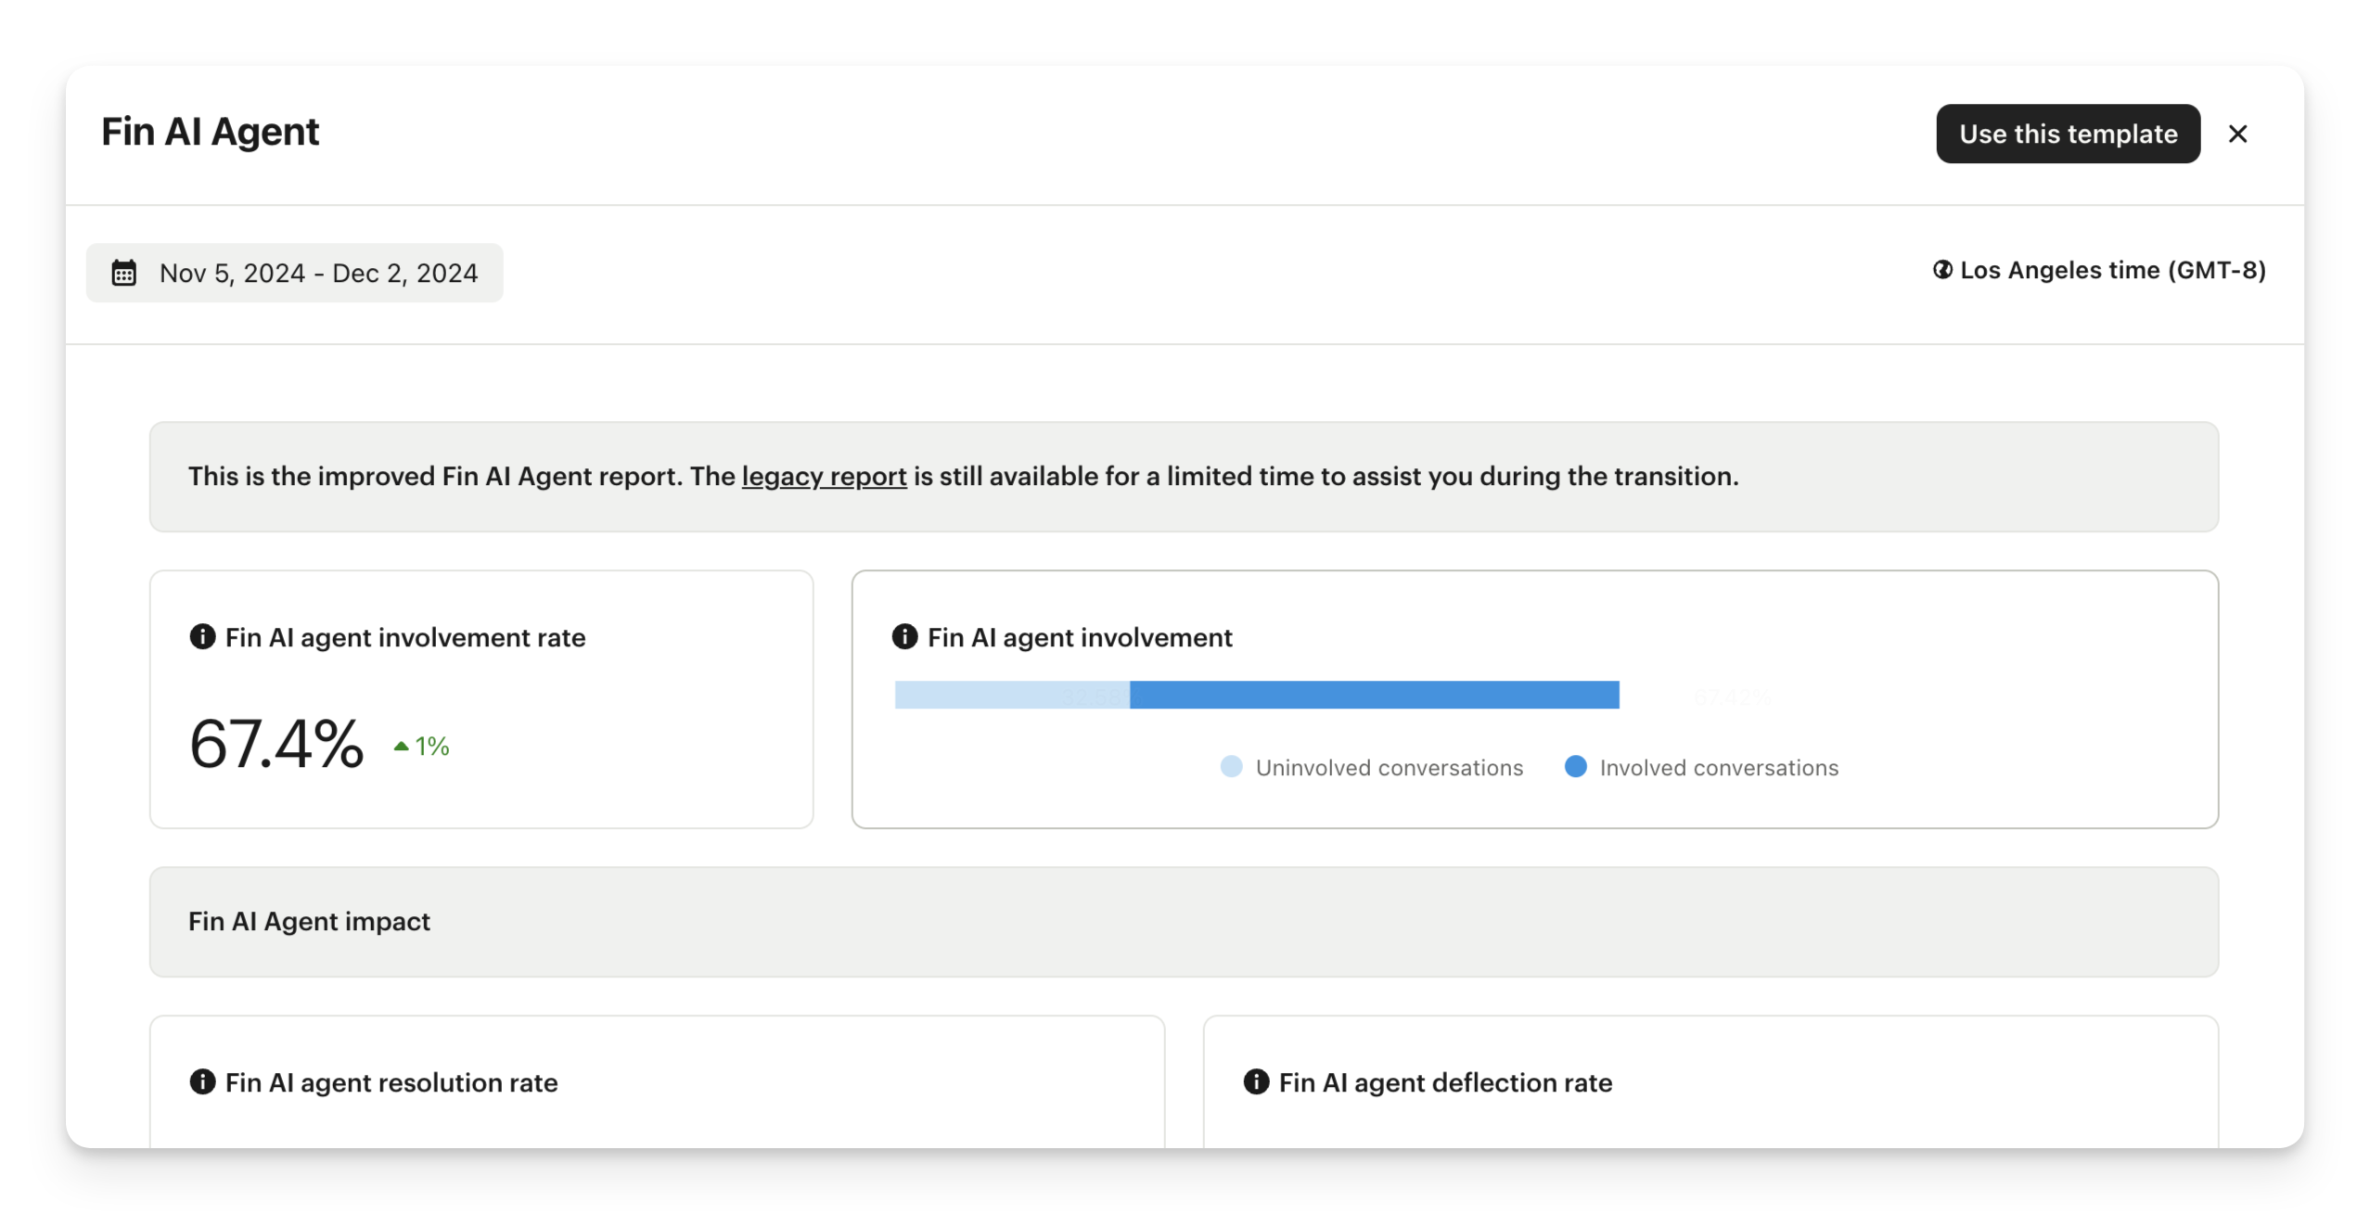The image size is (2370, 1214).
Task: Click info icon for resolution rate
Action: [x=202, y=1082]
